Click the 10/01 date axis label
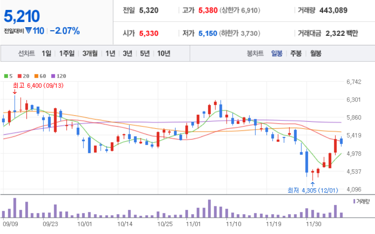Screen dimensions: 375x234 (x=84, y=224)
